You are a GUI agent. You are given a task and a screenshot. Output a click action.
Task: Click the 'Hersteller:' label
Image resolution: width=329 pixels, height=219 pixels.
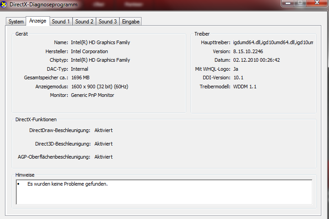(57, 51)
